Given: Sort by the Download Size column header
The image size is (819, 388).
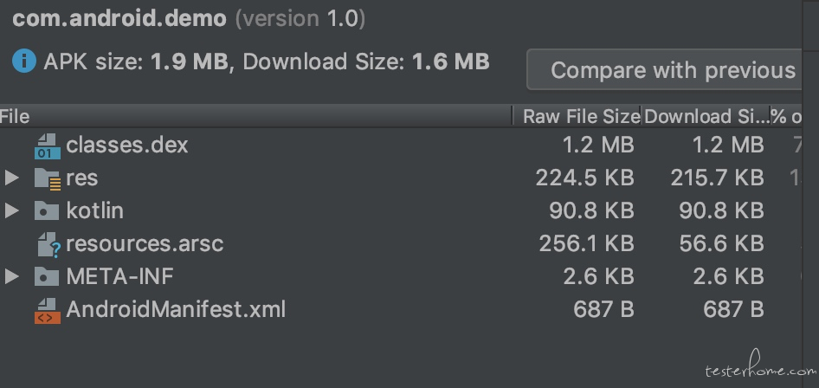Looking at the screenshot, I should tap(706, 116).
